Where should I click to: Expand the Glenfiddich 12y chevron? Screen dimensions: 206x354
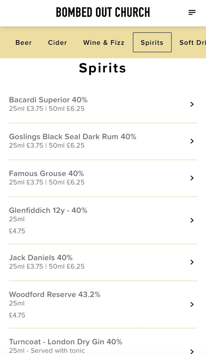click(x=192, y=220)
